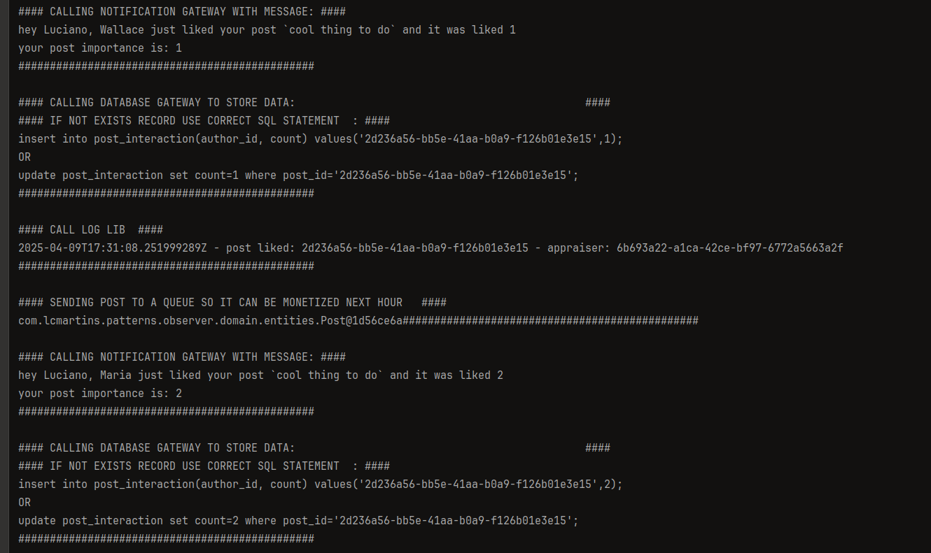Click the update statement setting count=2
Screen dimensions: 931x553
click(298, 521)
